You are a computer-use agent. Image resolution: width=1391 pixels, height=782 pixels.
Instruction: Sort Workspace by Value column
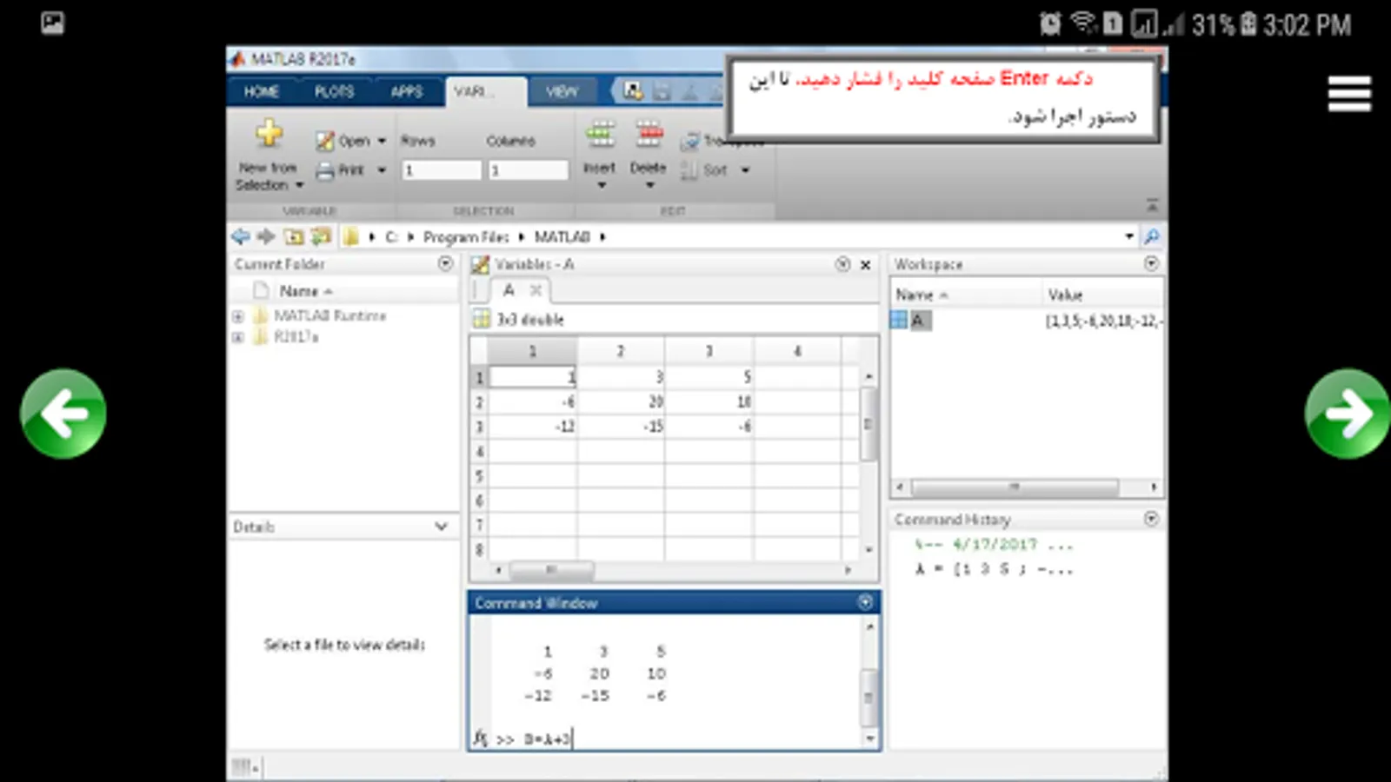click(x=1065, y=295)
